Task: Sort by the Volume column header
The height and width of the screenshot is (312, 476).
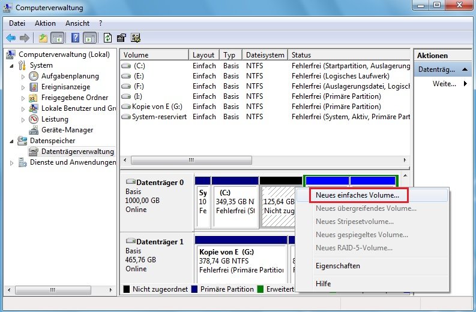Action: pos(154,55)
